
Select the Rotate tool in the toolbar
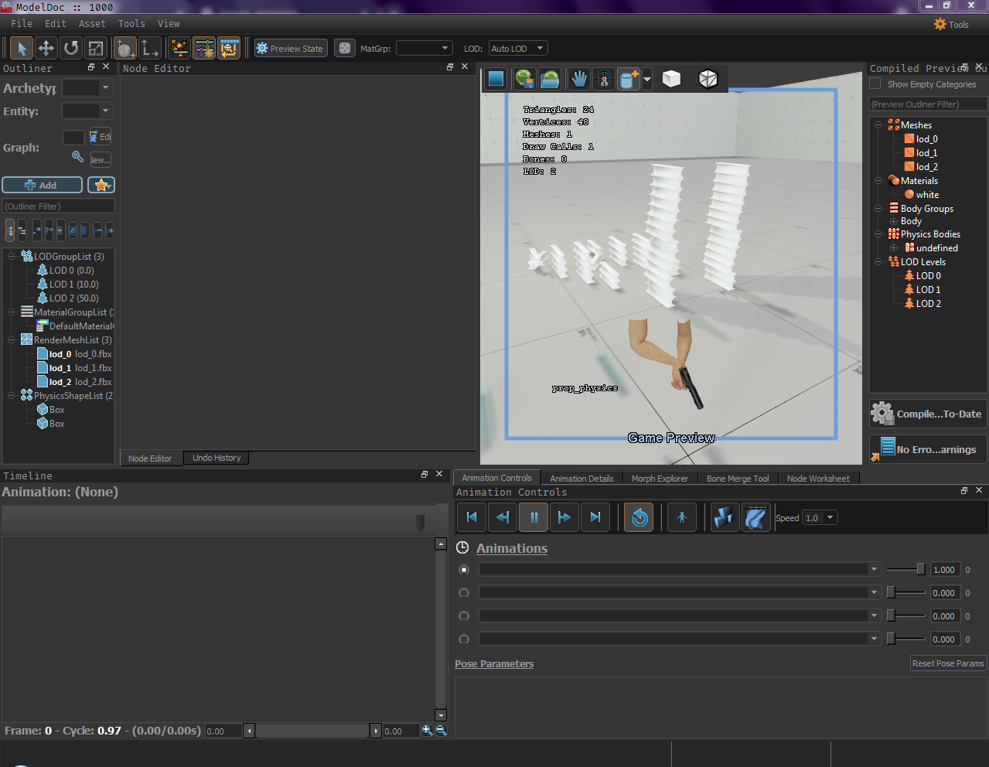click(70, 48)
